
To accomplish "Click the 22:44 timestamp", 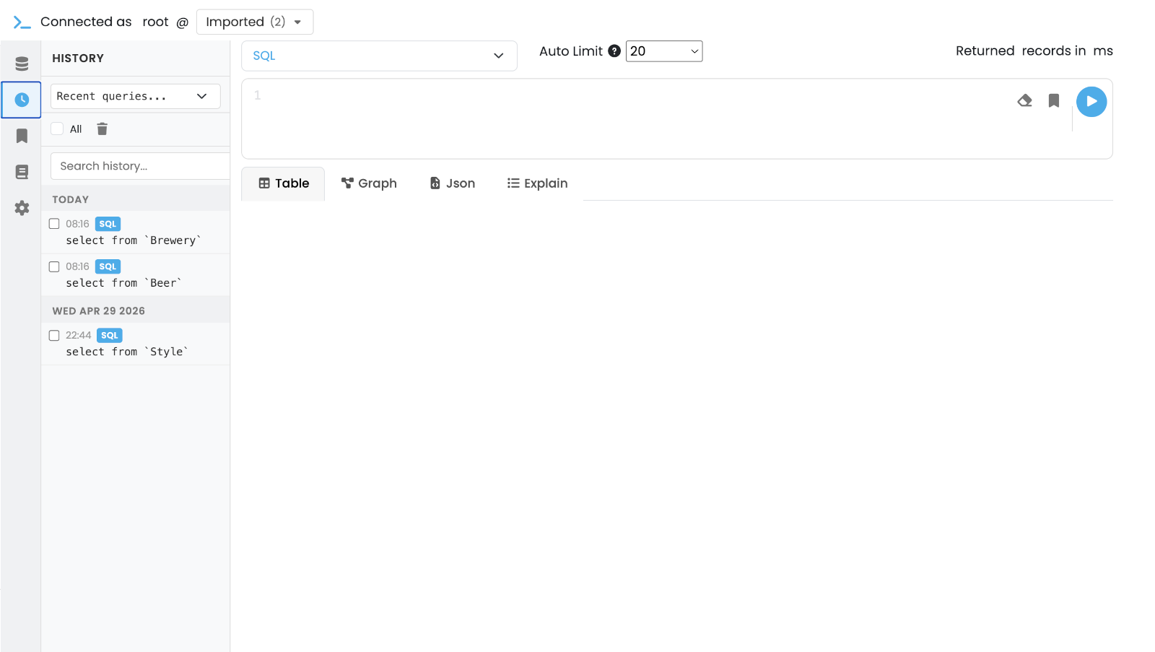I will click(78, 335).
